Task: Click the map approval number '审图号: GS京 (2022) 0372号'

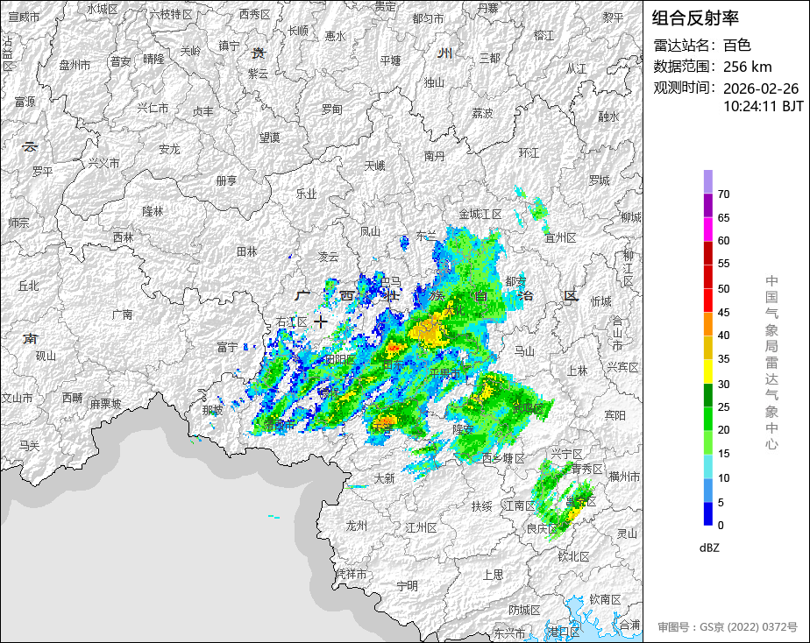Action: click(x=728, y=627)
